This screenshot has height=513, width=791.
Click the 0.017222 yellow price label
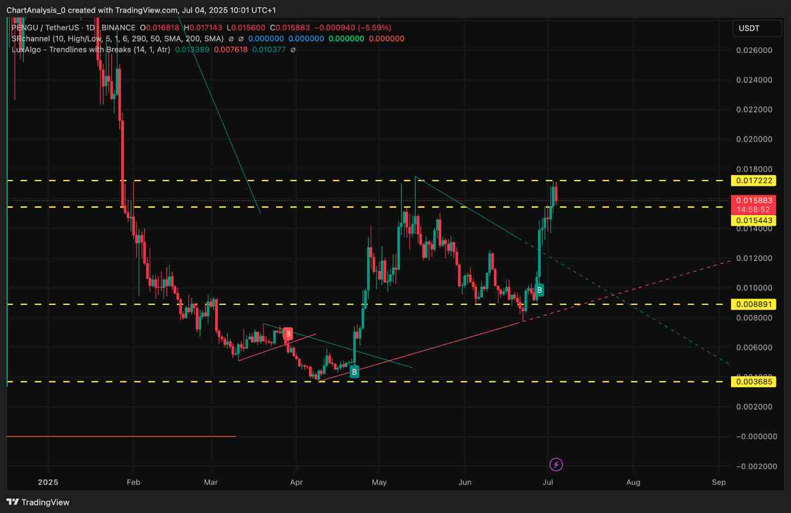point(753,181)
